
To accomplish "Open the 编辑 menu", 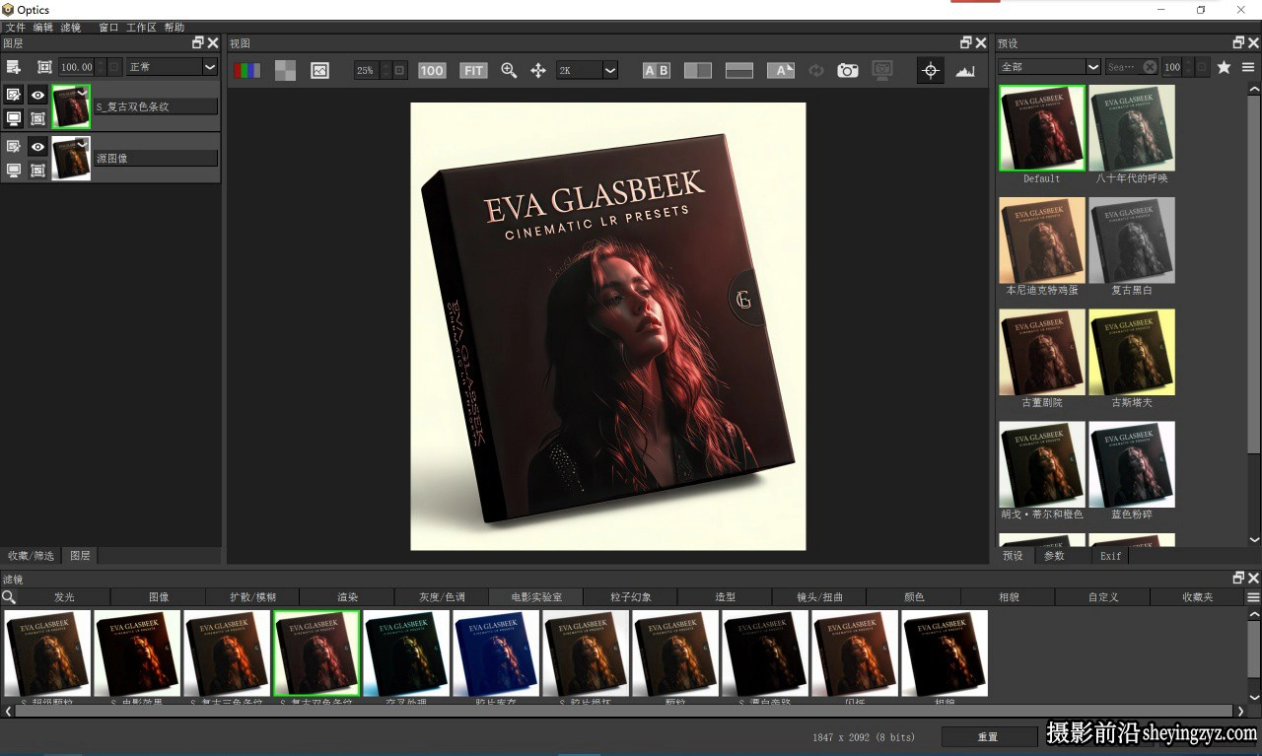I will pyautogui.click(x=43, y=28).
